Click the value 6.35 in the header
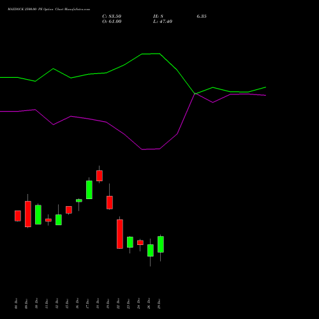This screenshot has height=319, width=319. 202,17
